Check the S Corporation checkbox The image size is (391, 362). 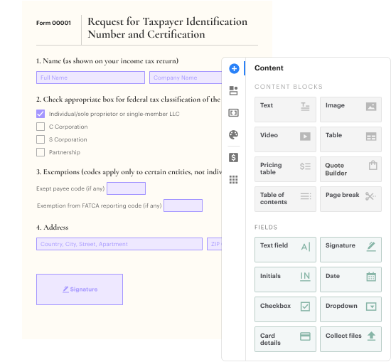coord(41,139)
